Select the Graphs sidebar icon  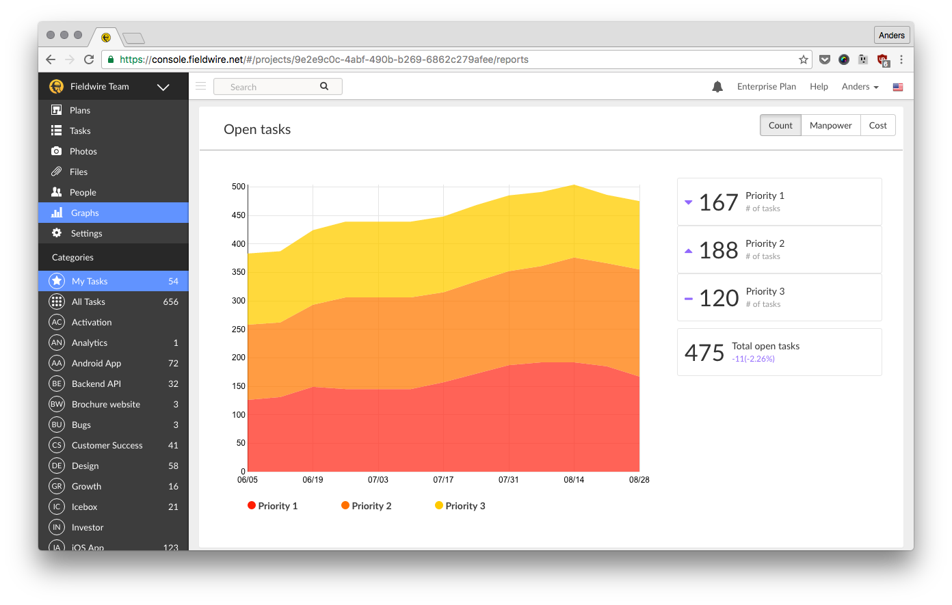57,212
